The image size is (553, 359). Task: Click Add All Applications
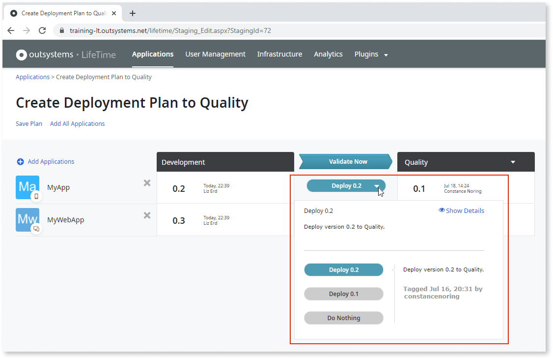tap(77, 123)
